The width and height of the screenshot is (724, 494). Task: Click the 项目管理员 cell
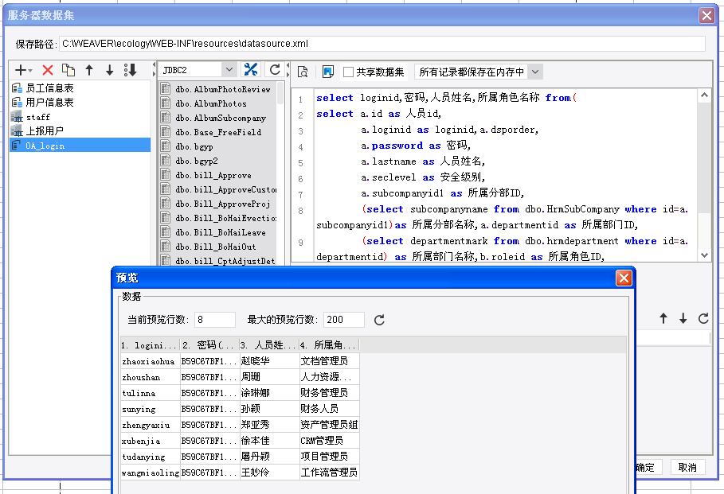pos(329,456)
